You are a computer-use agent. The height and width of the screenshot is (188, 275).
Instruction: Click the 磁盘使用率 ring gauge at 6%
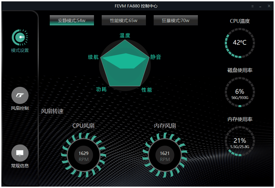(240, 92)
